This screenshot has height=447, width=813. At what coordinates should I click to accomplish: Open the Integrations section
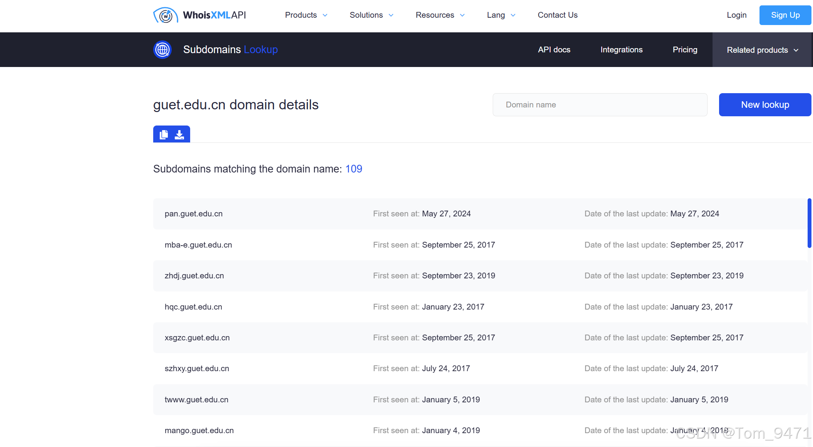621,50
